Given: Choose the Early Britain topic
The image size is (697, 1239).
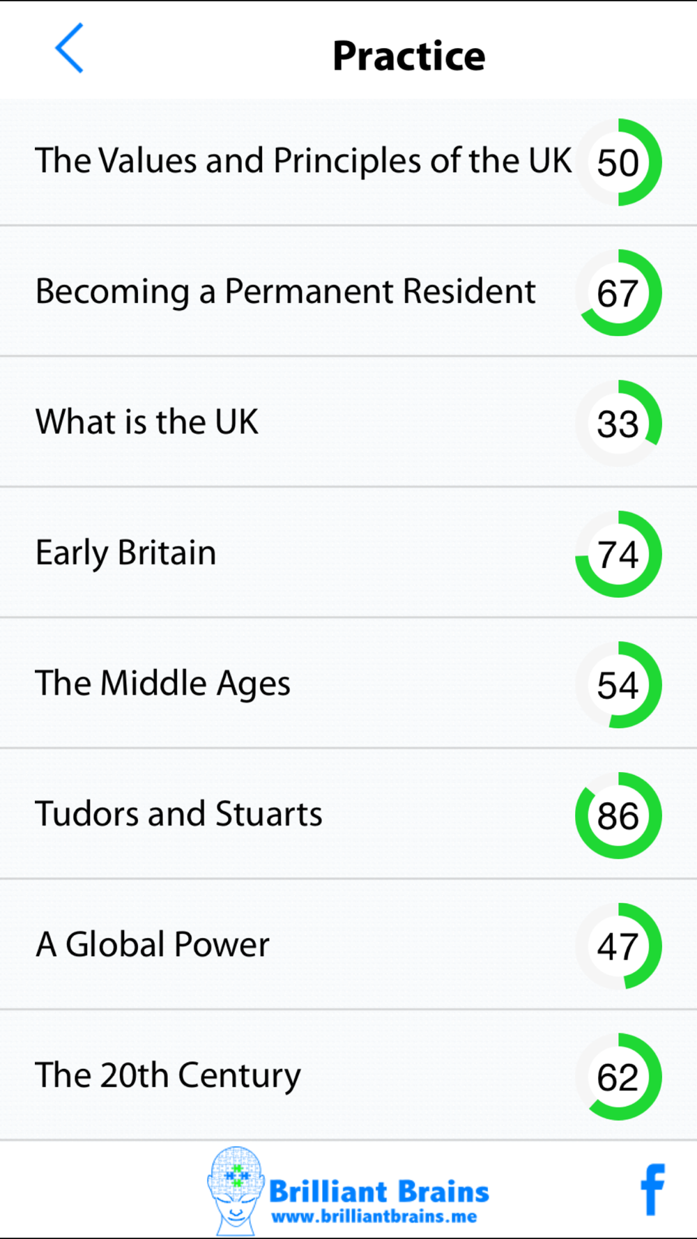Looking at the screenshot, I should click(x=126, y=553).
